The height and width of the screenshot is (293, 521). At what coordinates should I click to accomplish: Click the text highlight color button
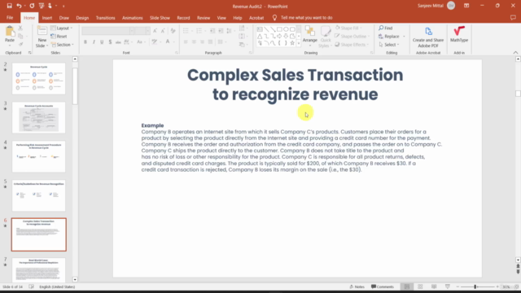coord(154,42)
